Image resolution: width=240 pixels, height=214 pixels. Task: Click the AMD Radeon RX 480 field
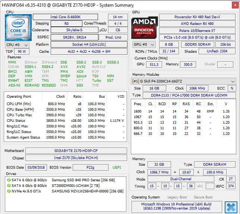tap(197, 24)
